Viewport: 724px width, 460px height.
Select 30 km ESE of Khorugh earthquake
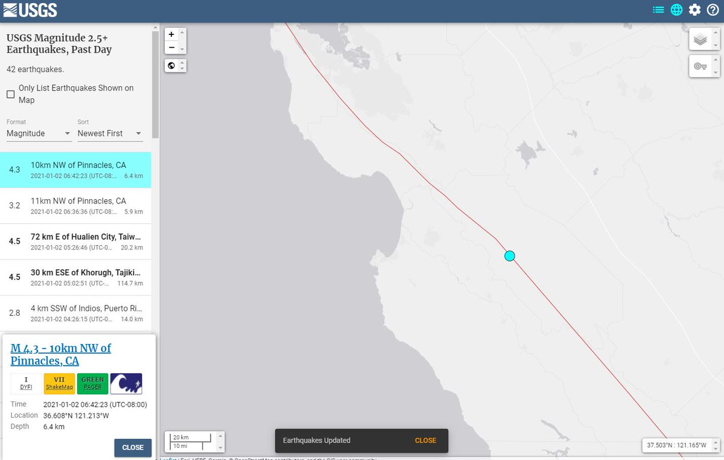click(75, 277)
